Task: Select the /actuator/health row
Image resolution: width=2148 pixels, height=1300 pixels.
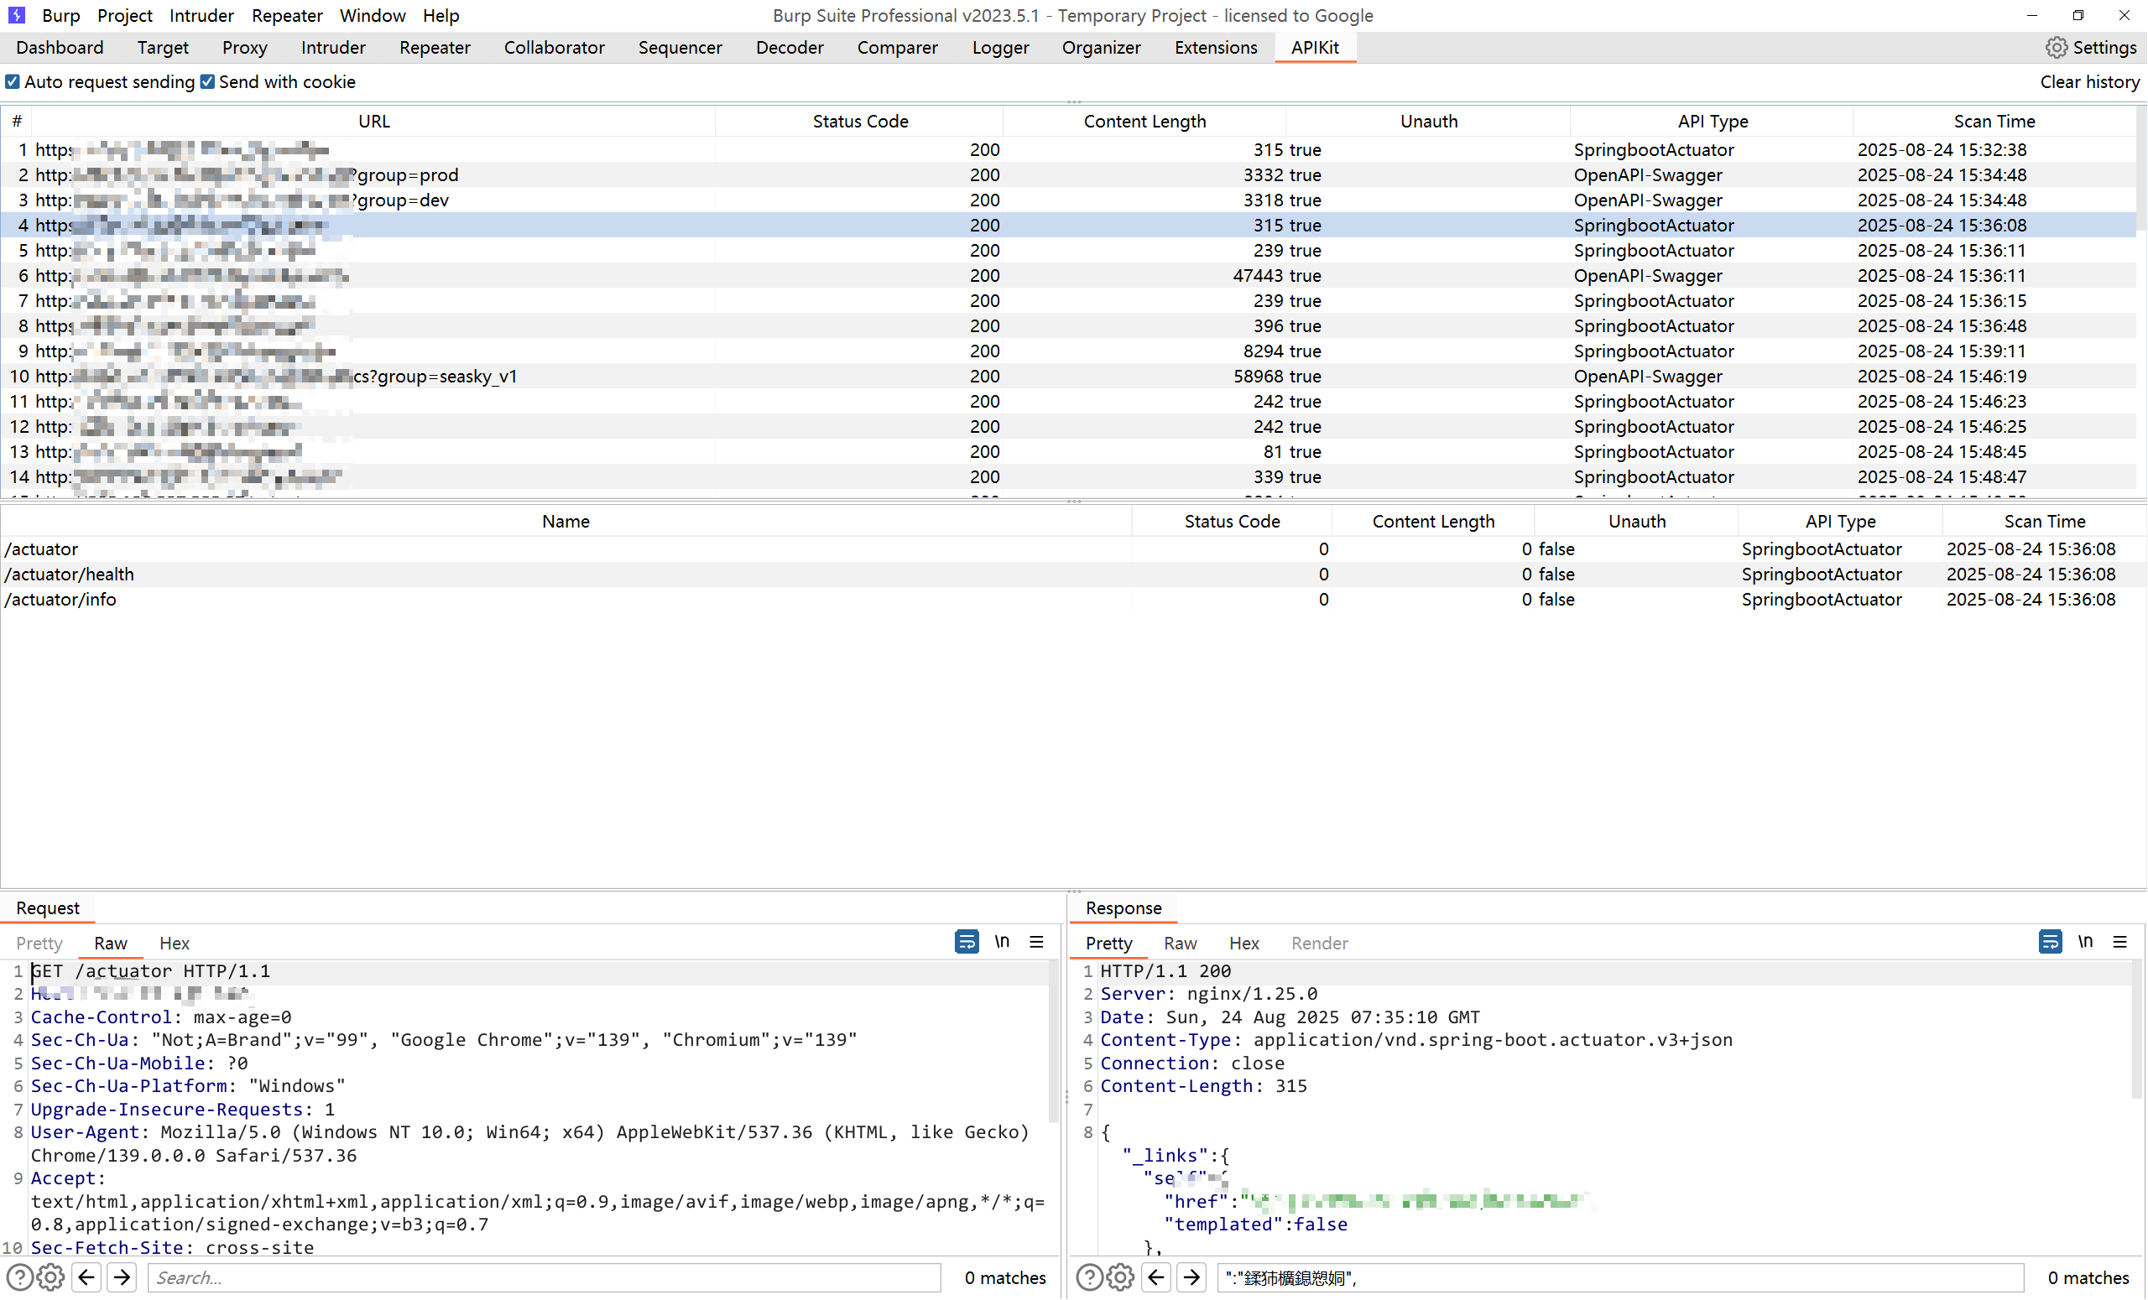Action: click(70, 575)
